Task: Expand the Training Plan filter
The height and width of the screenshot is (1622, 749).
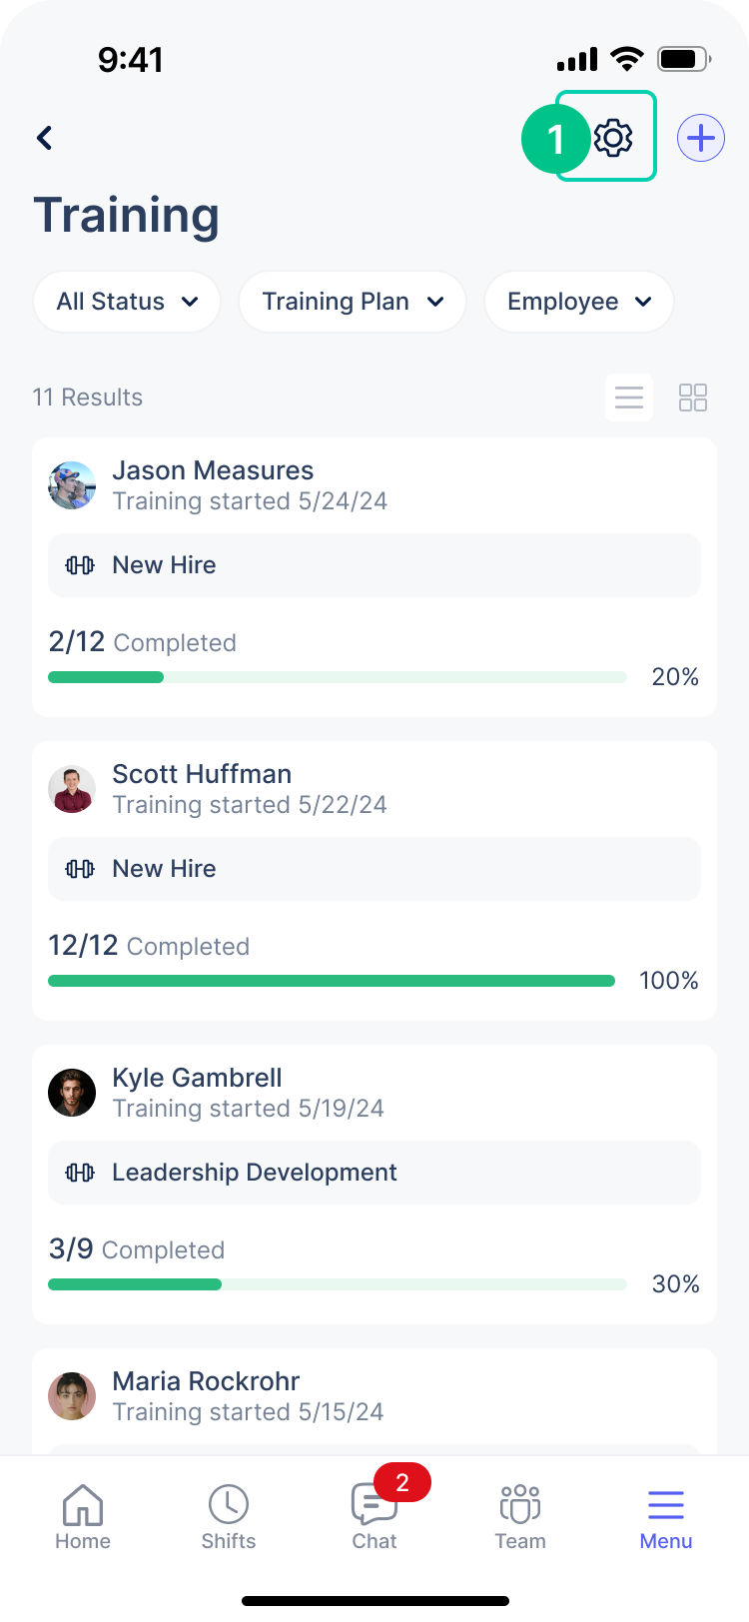Action: pos(353,302)
